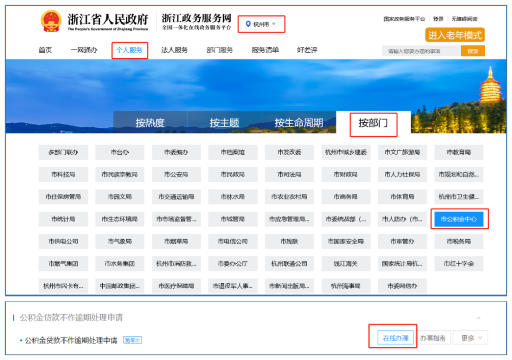Image resolution: width=512 pixels, height=360 pixels.
Task: Open the 国家政务服务平台 link
Action: tap(404, 19)
